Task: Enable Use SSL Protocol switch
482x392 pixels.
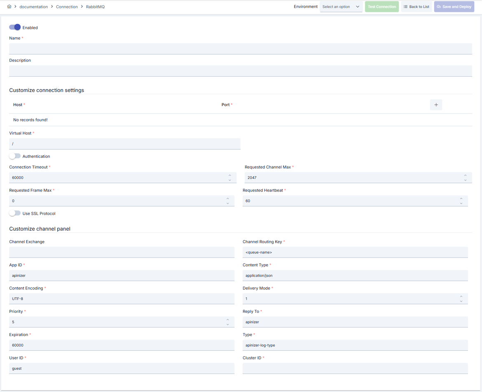Action: 15,214
